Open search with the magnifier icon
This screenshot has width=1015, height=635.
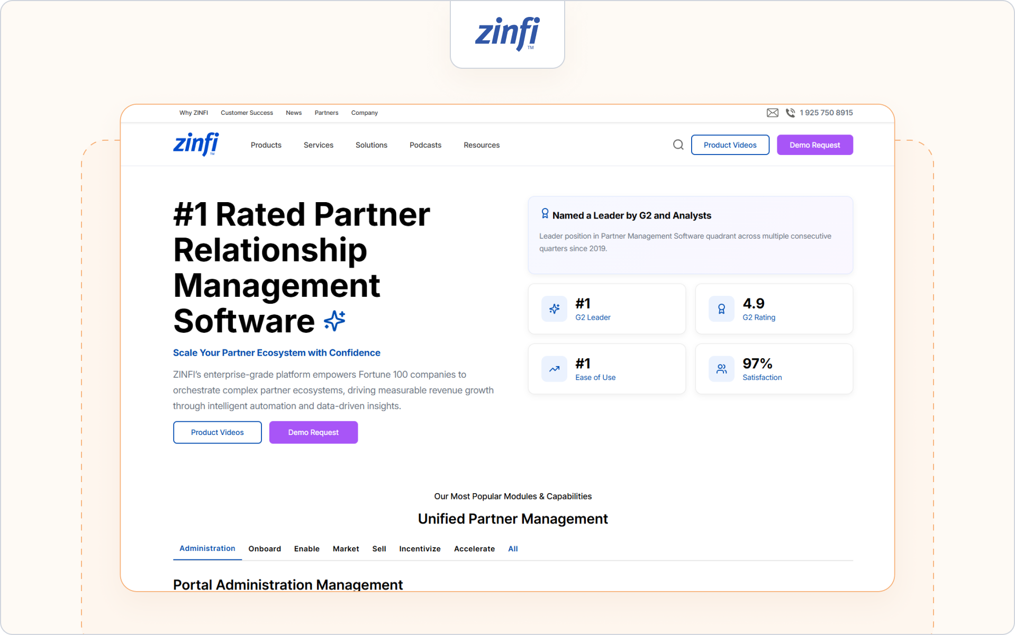678,145
